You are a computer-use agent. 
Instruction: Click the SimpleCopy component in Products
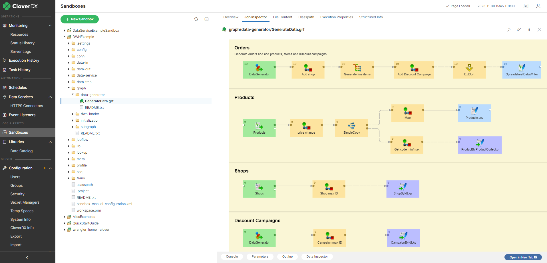pyautogui.click(x=351, y=128)
